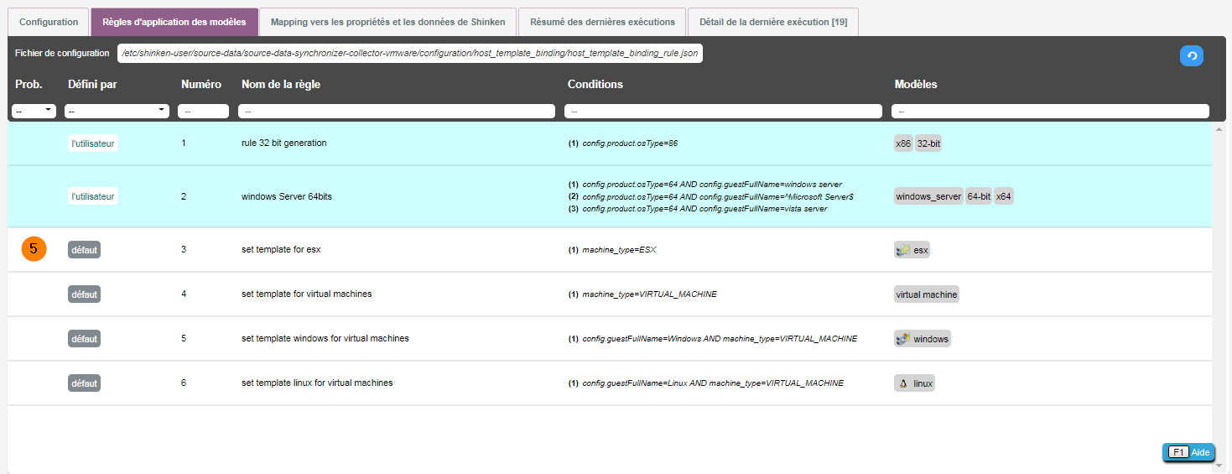
Task: Expand the Défini par filter dropdown
Action: [x=117, y=111]
